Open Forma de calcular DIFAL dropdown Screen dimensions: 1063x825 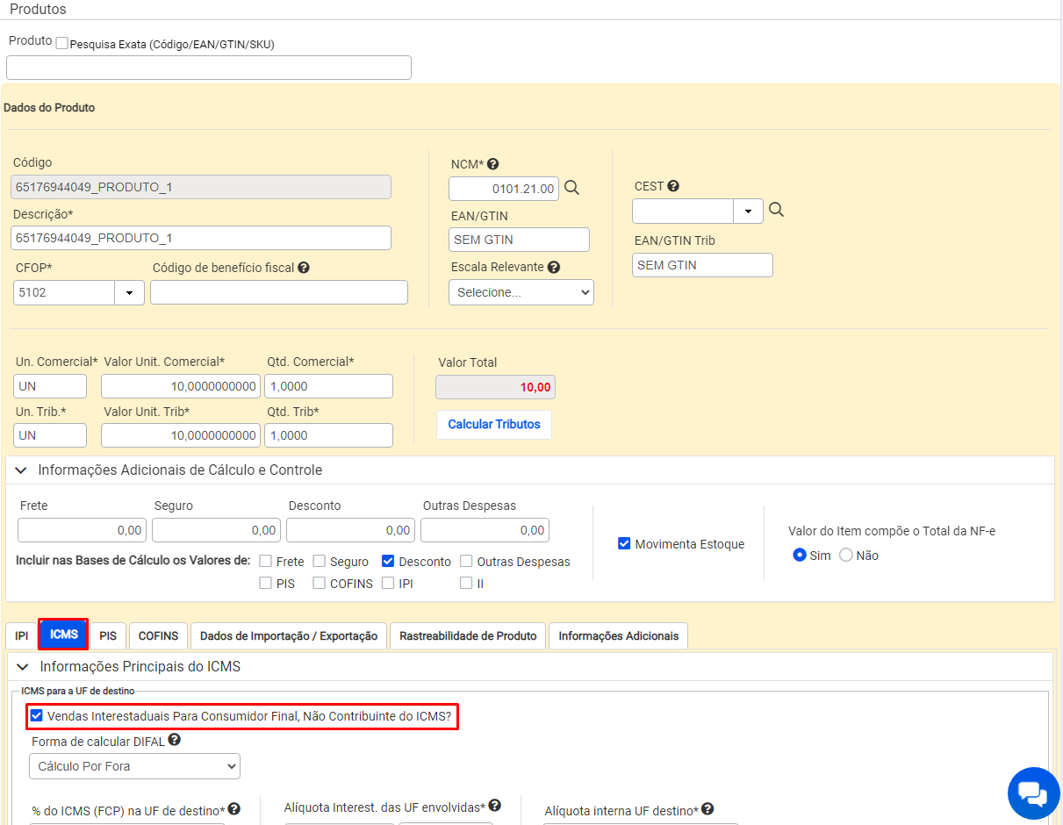(x=134, y=766)
